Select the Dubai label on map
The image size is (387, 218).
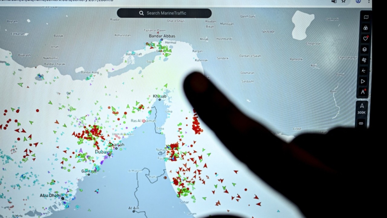(101, 152)
